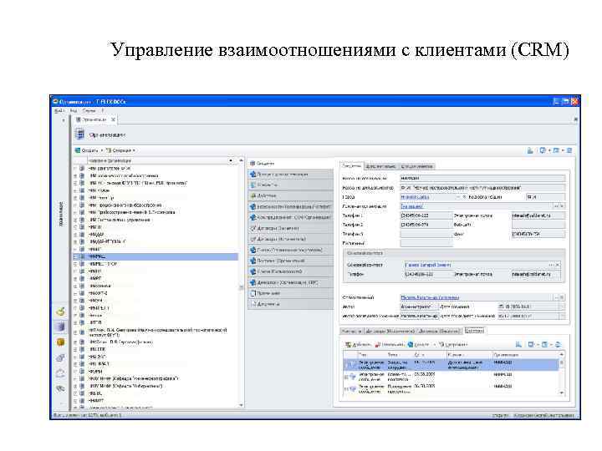Open the main contact person link

(x=428, y=265)
